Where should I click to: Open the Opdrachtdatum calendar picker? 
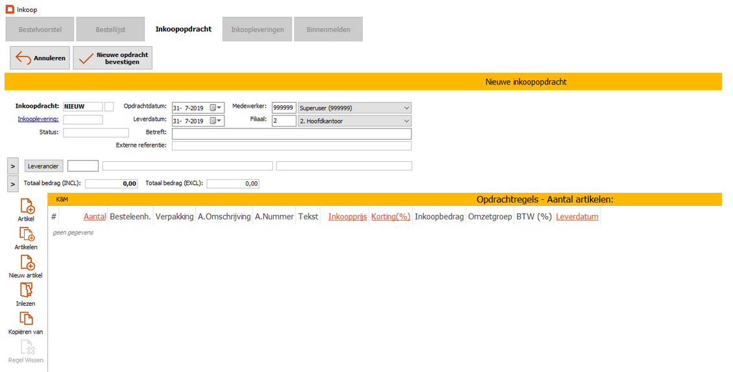click(215, 108)
